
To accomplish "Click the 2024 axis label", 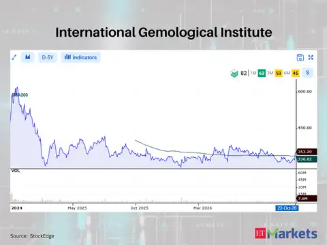I will [17, 208].
